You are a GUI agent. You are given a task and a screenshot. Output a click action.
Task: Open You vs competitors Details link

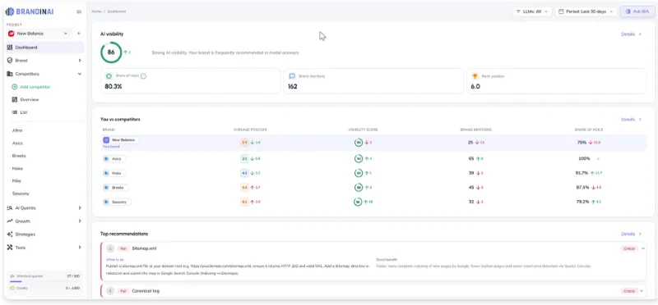click(x=631, y=120)
